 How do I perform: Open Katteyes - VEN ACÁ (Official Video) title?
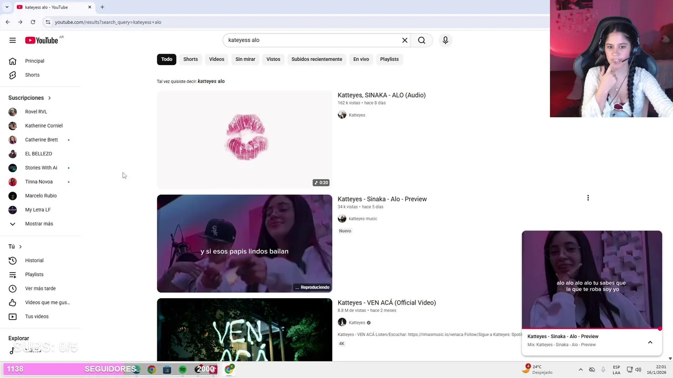coord(386,302)
